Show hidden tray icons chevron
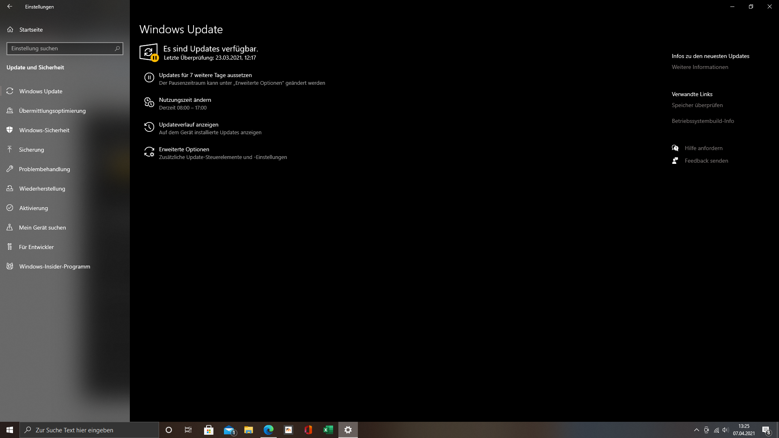 click(697, 430)
